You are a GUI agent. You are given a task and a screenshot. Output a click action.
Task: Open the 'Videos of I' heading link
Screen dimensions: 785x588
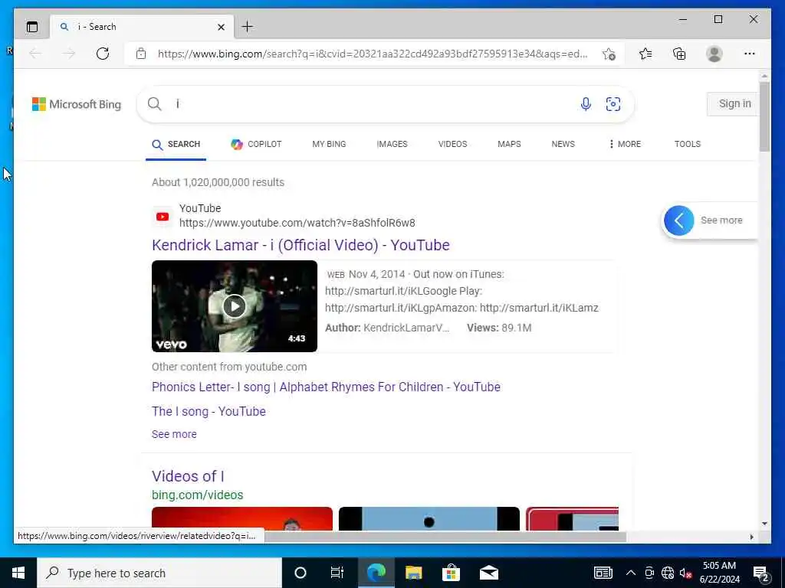[188, 476]
